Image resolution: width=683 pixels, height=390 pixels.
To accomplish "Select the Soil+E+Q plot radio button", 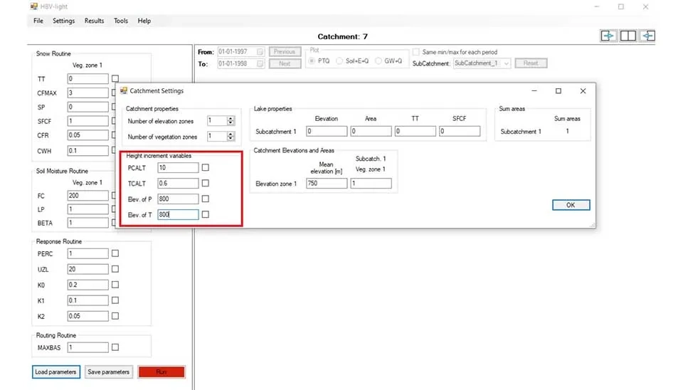I will [339, 62].
